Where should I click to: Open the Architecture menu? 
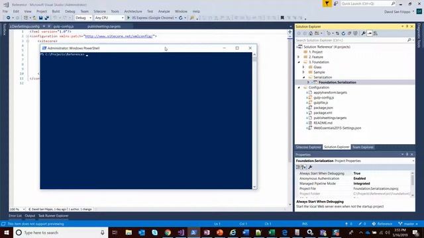click(133, 11)
